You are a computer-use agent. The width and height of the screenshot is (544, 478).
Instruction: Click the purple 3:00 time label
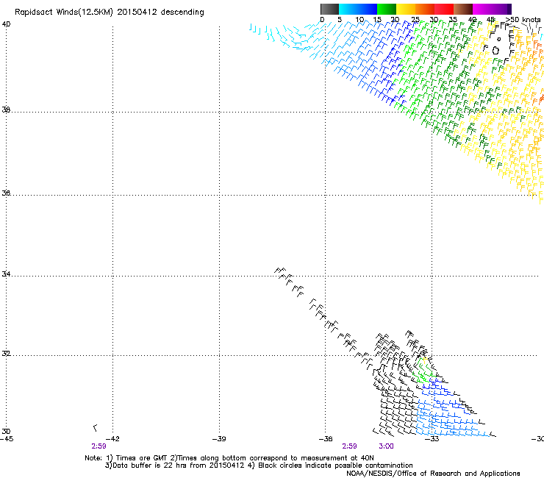386,446
